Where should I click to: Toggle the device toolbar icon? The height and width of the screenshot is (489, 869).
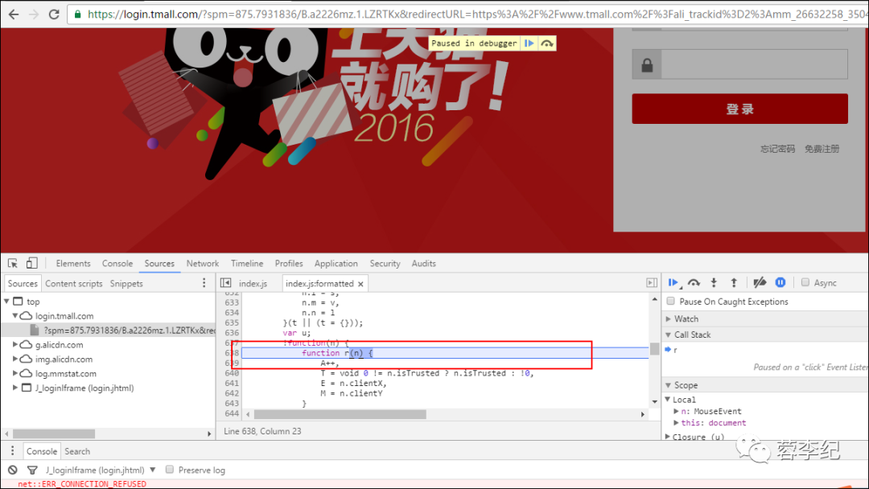31,263
